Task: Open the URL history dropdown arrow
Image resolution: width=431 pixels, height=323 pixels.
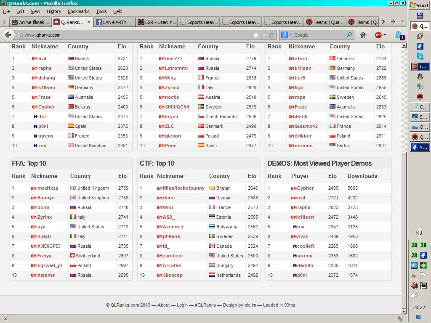Action: coord(264,35)
